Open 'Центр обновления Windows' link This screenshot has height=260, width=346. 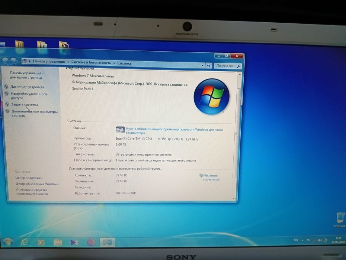[37, 184]
